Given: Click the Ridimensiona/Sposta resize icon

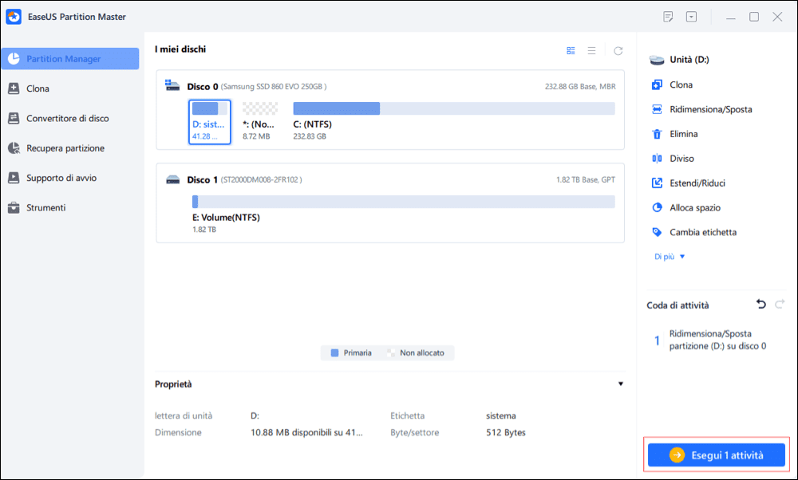Looking at the screenshot, I should 657,109.
